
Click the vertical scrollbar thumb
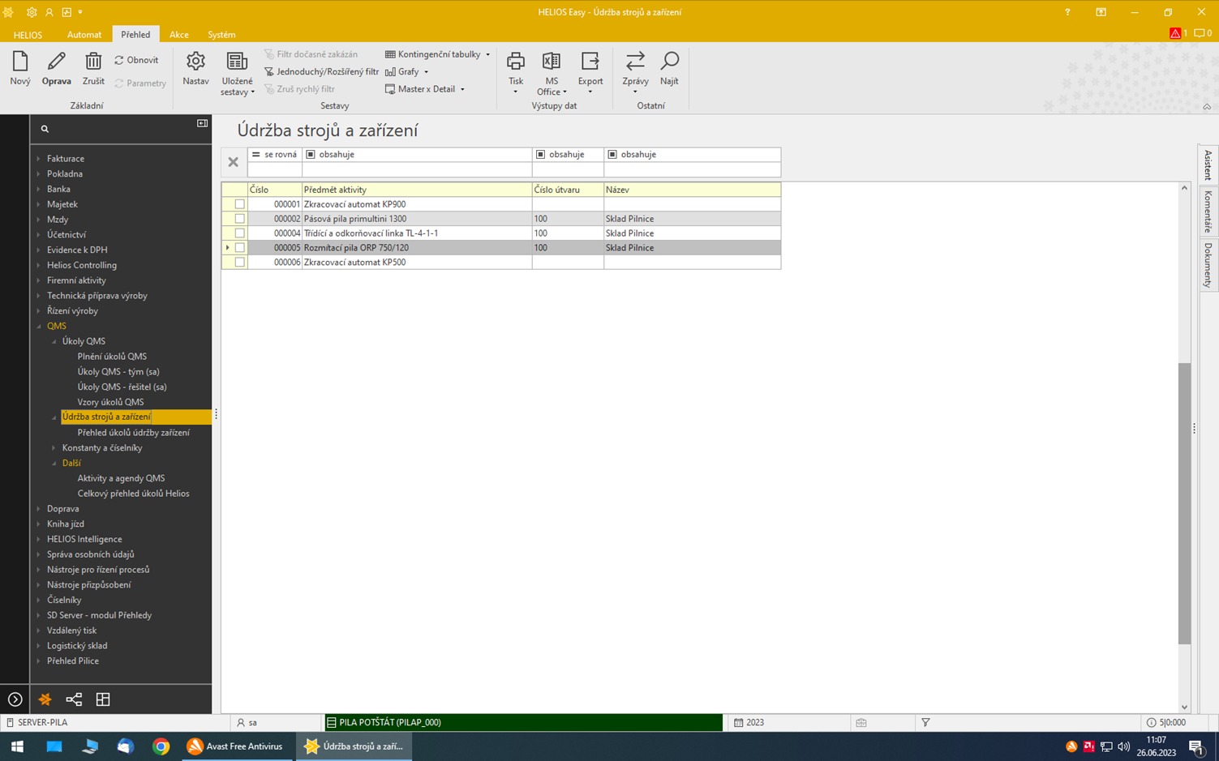pyautogui.click(x=1184, y=503)
